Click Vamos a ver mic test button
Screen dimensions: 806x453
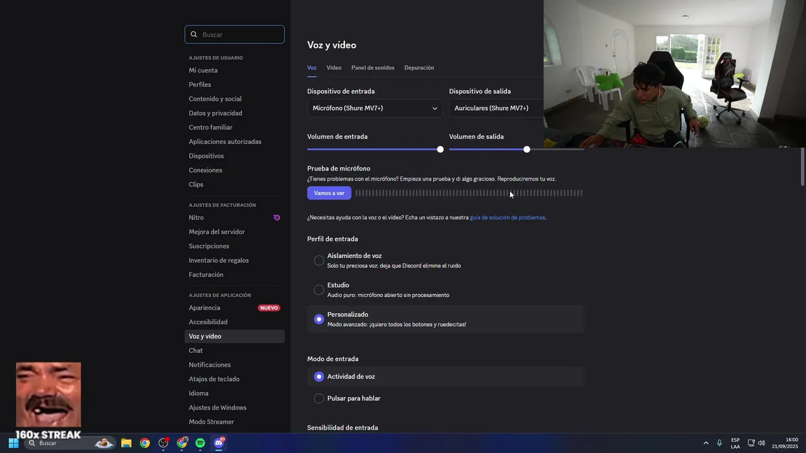[329, 193]
